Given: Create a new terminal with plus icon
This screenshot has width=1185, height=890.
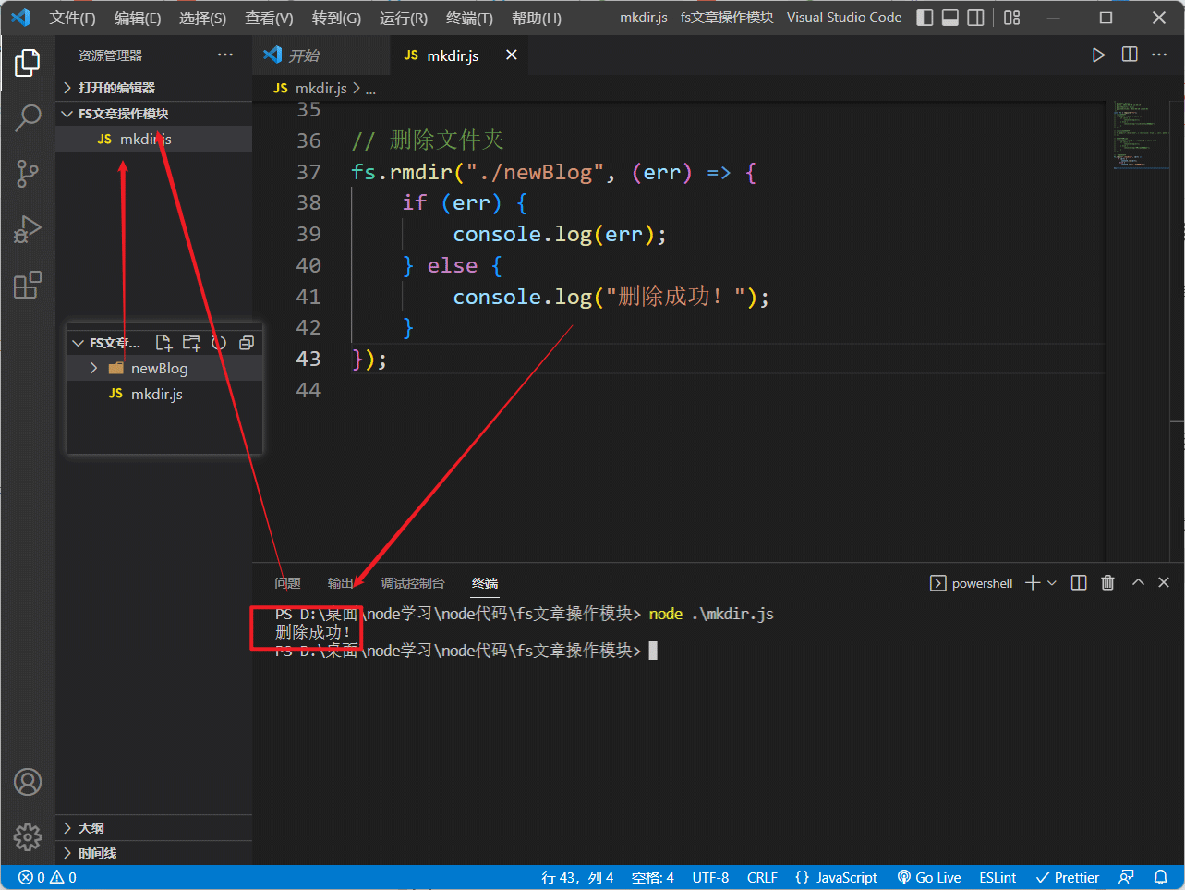Looking at the screenshot, I should click(x=1033, y=582).
